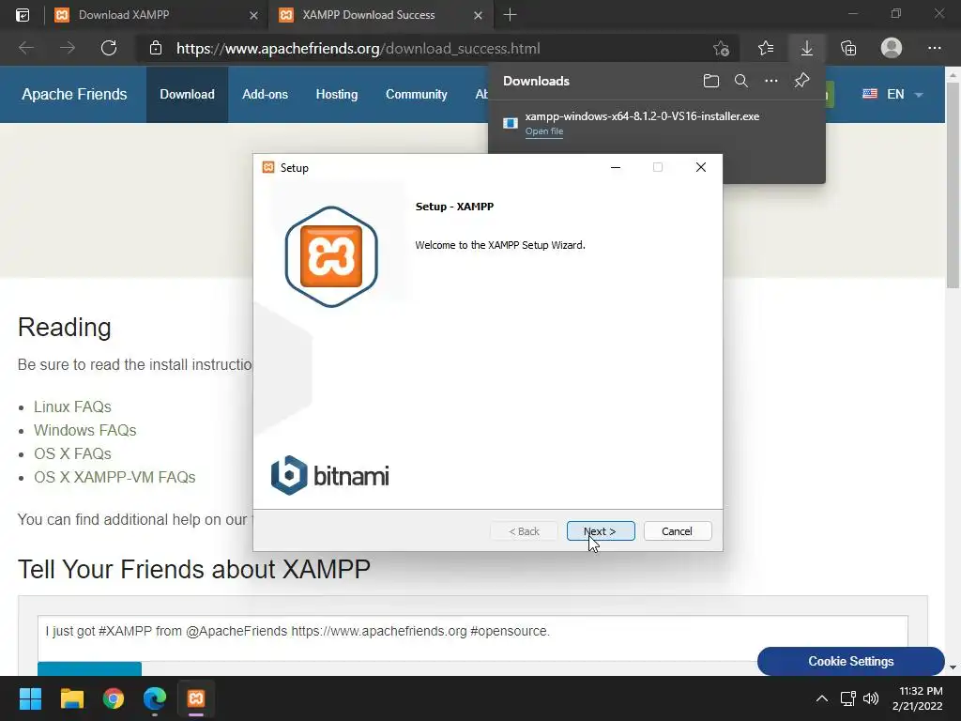Open File Explorer from the taskbar
Viewport: 961px width, 721px height.
(71, 698)
